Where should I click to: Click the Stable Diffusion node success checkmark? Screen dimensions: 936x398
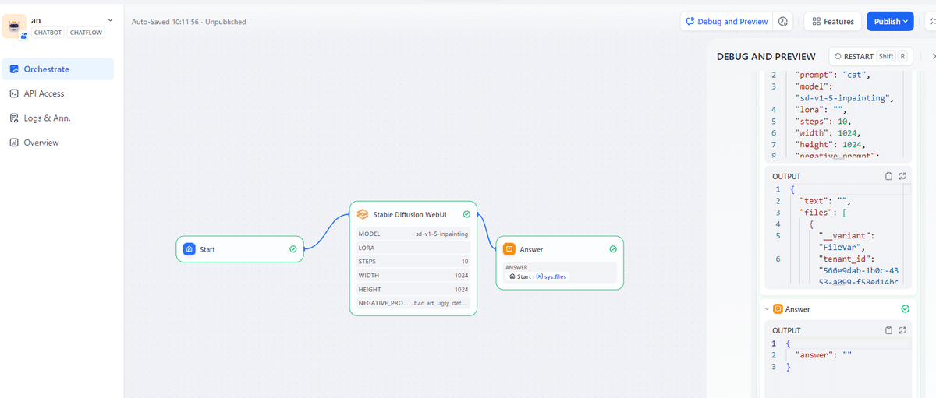pos(466,214)
